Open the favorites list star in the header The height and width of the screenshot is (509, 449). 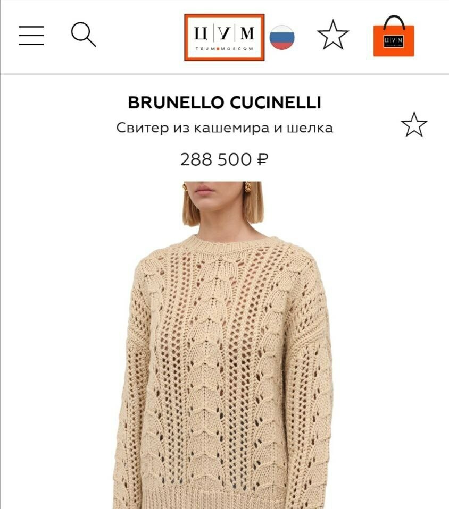pos(332,35)
